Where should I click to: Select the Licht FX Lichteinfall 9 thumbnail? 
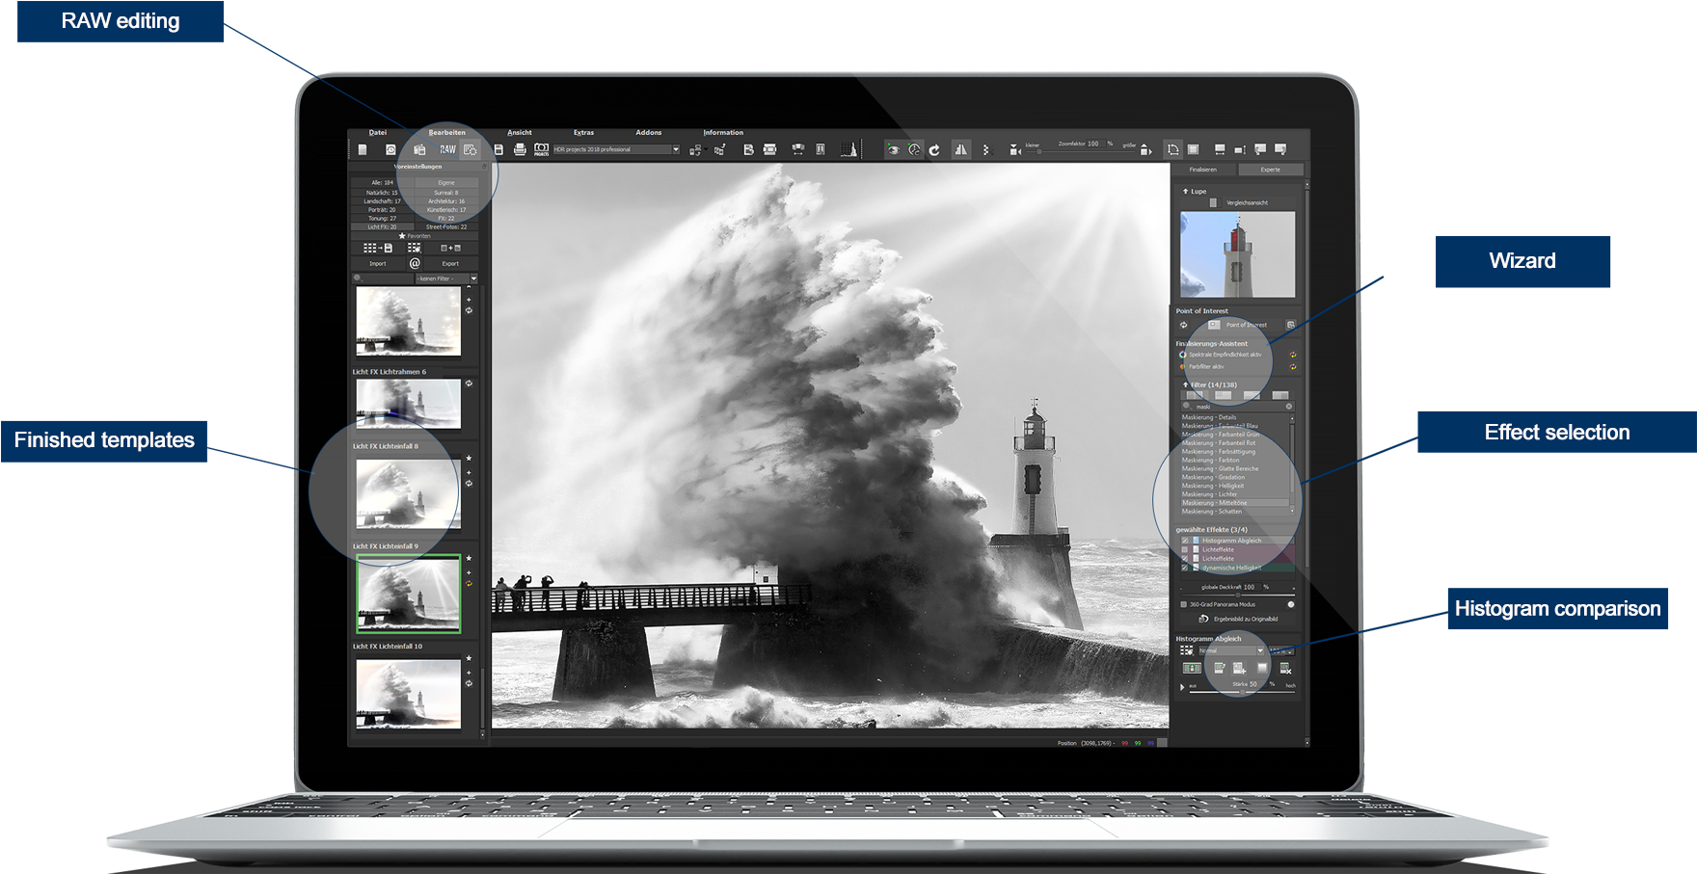coord(410,596)
